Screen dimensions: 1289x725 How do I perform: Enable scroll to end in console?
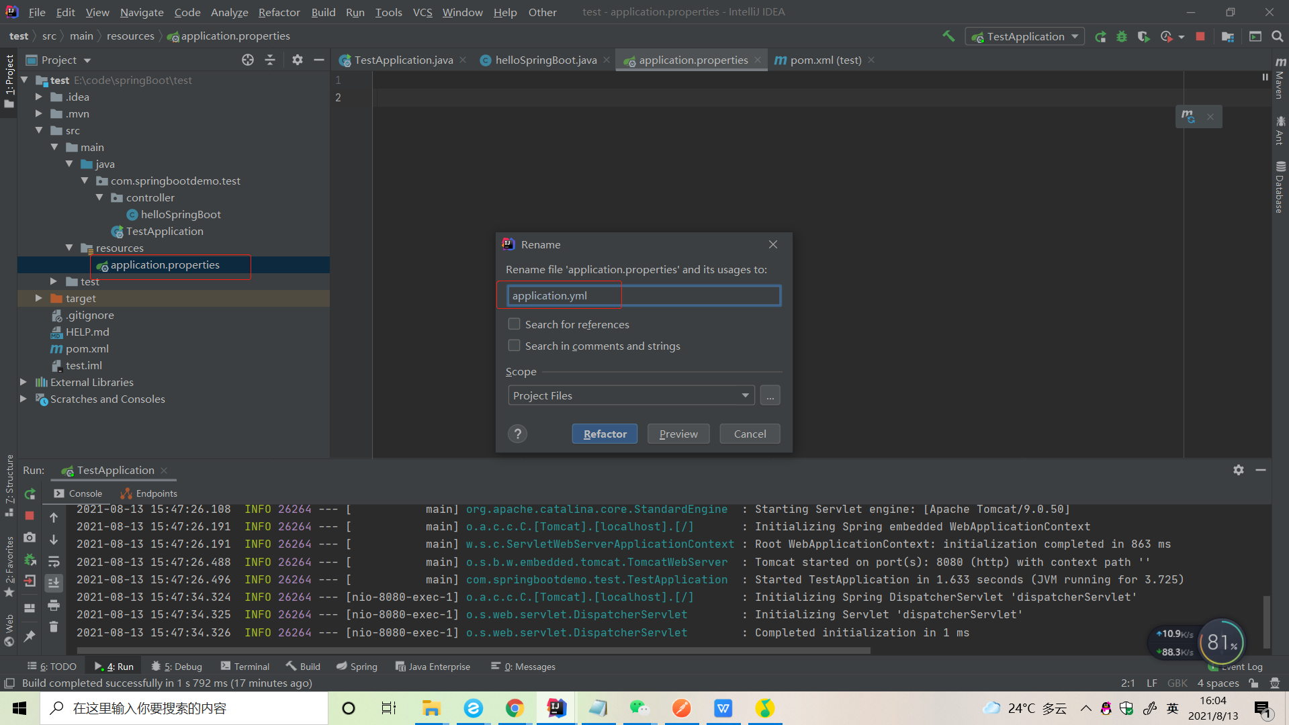pyautogui.click(x=54, y=583)
